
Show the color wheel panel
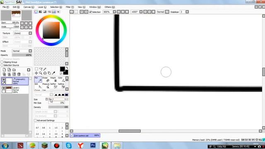click(x=36, y=12)
